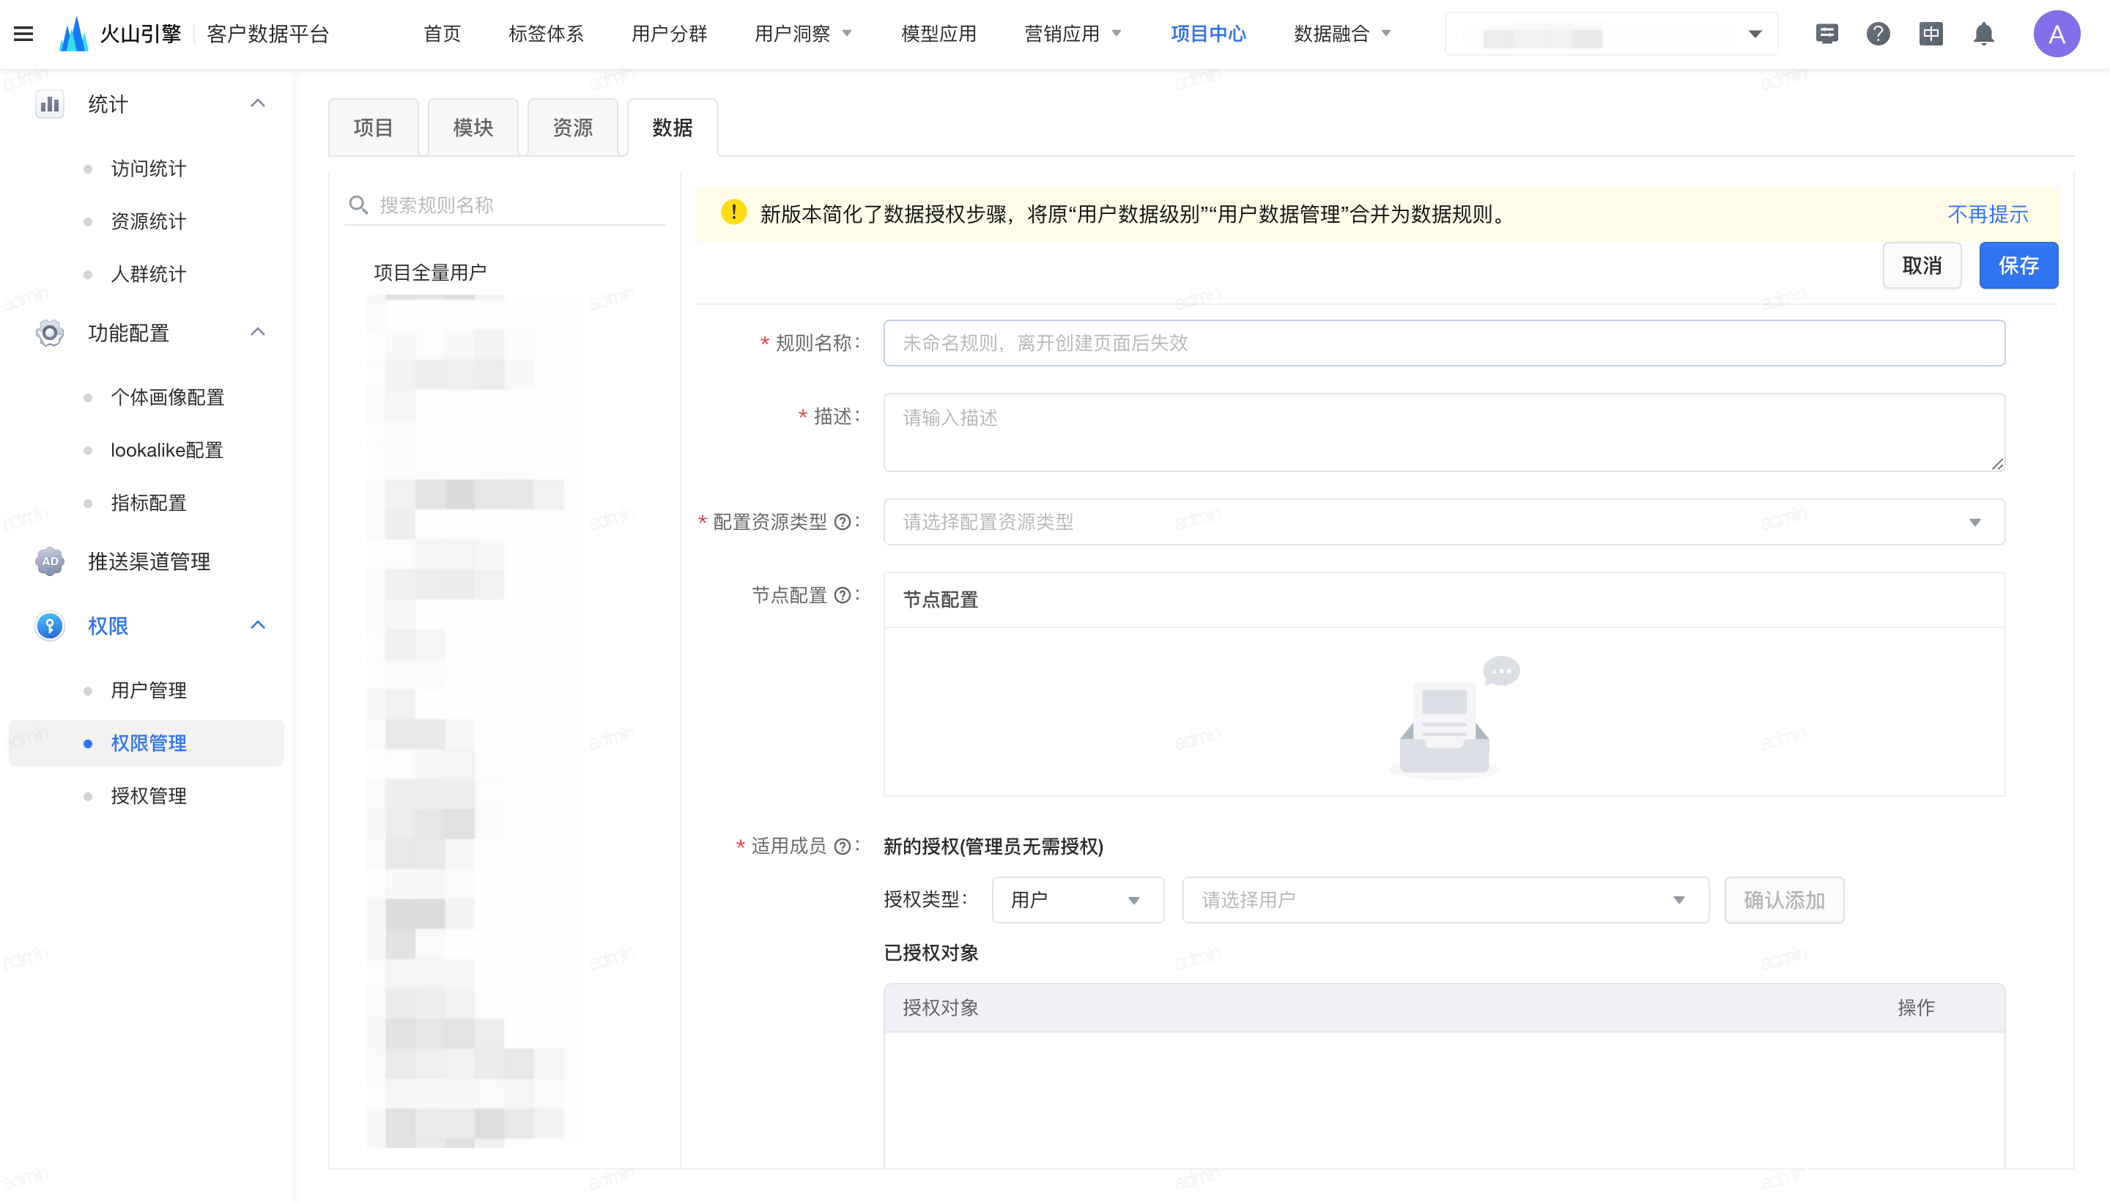The height and width of the screenshot is (1202, 2110).
Task: Open the hamburger menu icon
Action: coord(23,34)
